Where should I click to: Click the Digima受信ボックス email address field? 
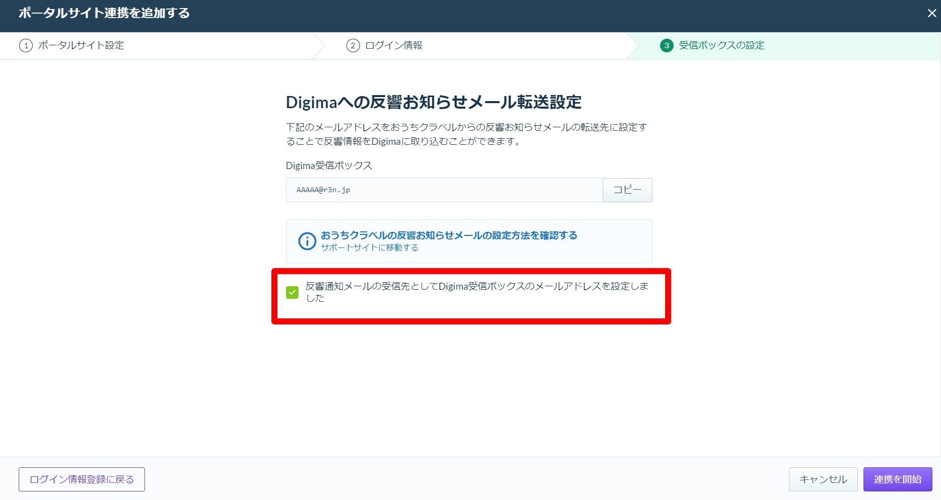444,190
